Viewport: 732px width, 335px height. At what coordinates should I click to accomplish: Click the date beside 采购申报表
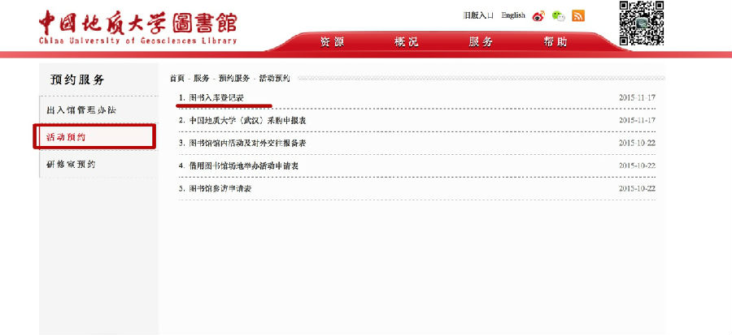point(637,120)
